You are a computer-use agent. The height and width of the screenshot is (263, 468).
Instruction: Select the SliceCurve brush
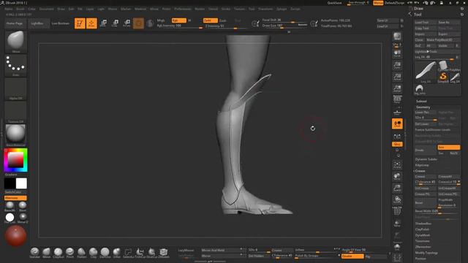[x=151, y=253]
